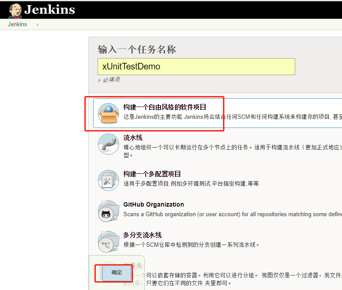Viewport: 342px width, 290px height.
Task: Click the 输入一个任务名称 heading
Action: [137, 49]
